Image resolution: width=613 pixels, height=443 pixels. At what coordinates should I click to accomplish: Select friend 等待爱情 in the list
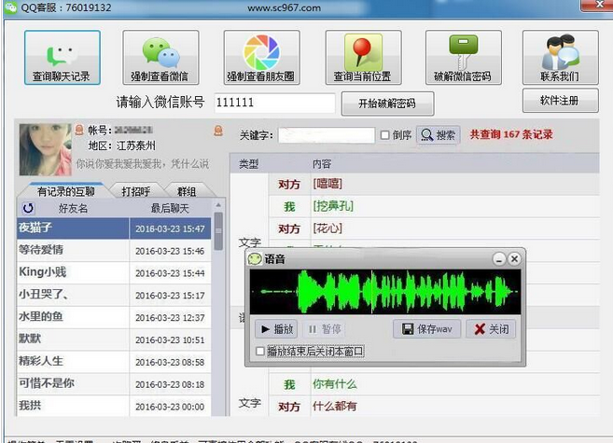point(114,250)
